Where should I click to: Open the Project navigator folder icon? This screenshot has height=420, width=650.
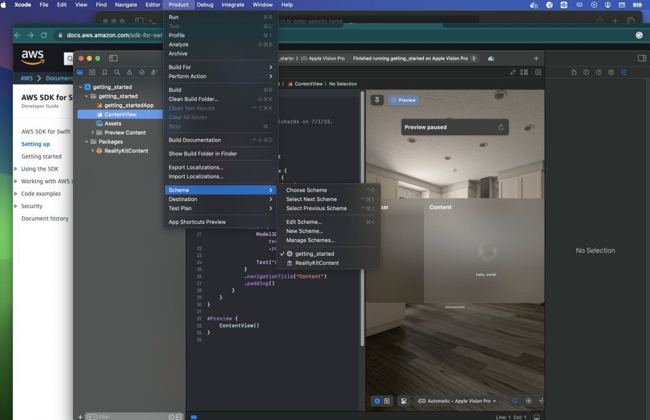80,72
